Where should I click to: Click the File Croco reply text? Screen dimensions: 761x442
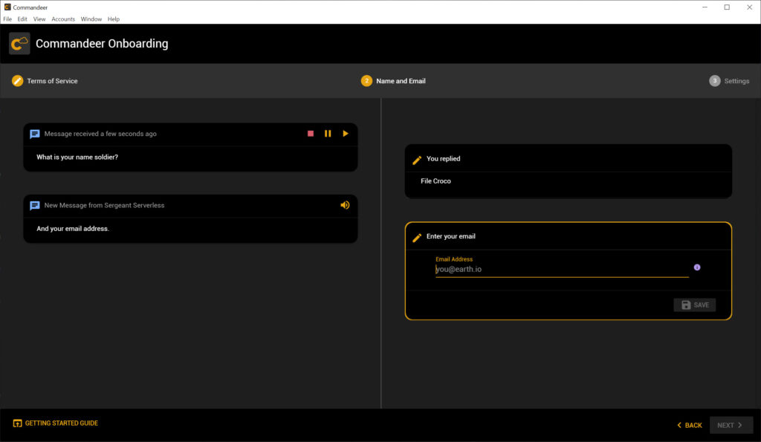435,181
